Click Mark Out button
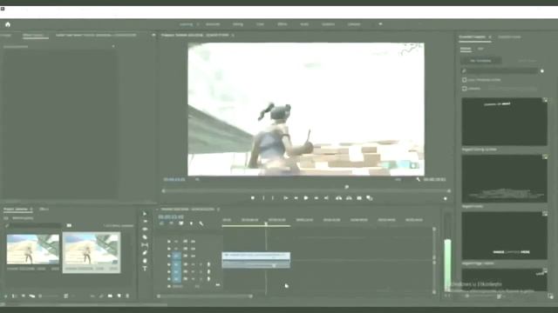 click(273, 198)
